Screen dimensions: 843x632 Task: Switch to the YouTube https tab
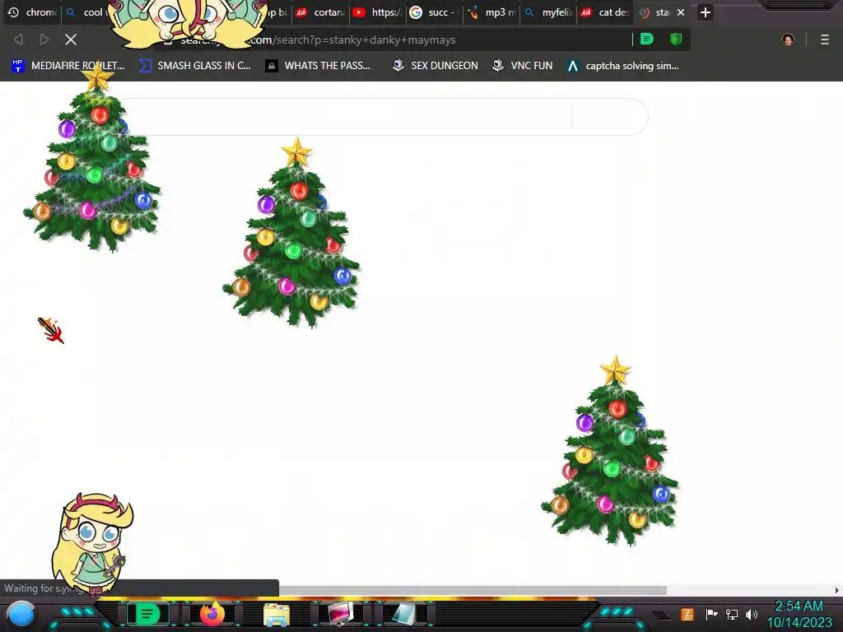378,12
